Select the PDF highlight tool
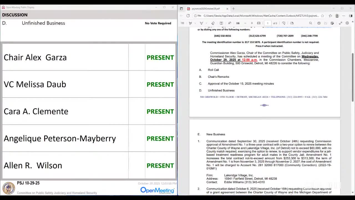 190,23
